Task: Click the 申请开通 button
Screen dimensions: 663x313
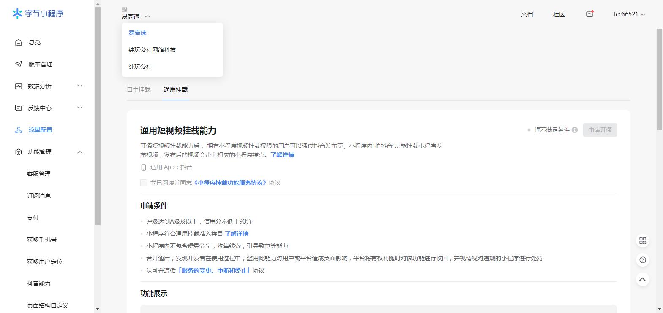Action: [600, 130]
